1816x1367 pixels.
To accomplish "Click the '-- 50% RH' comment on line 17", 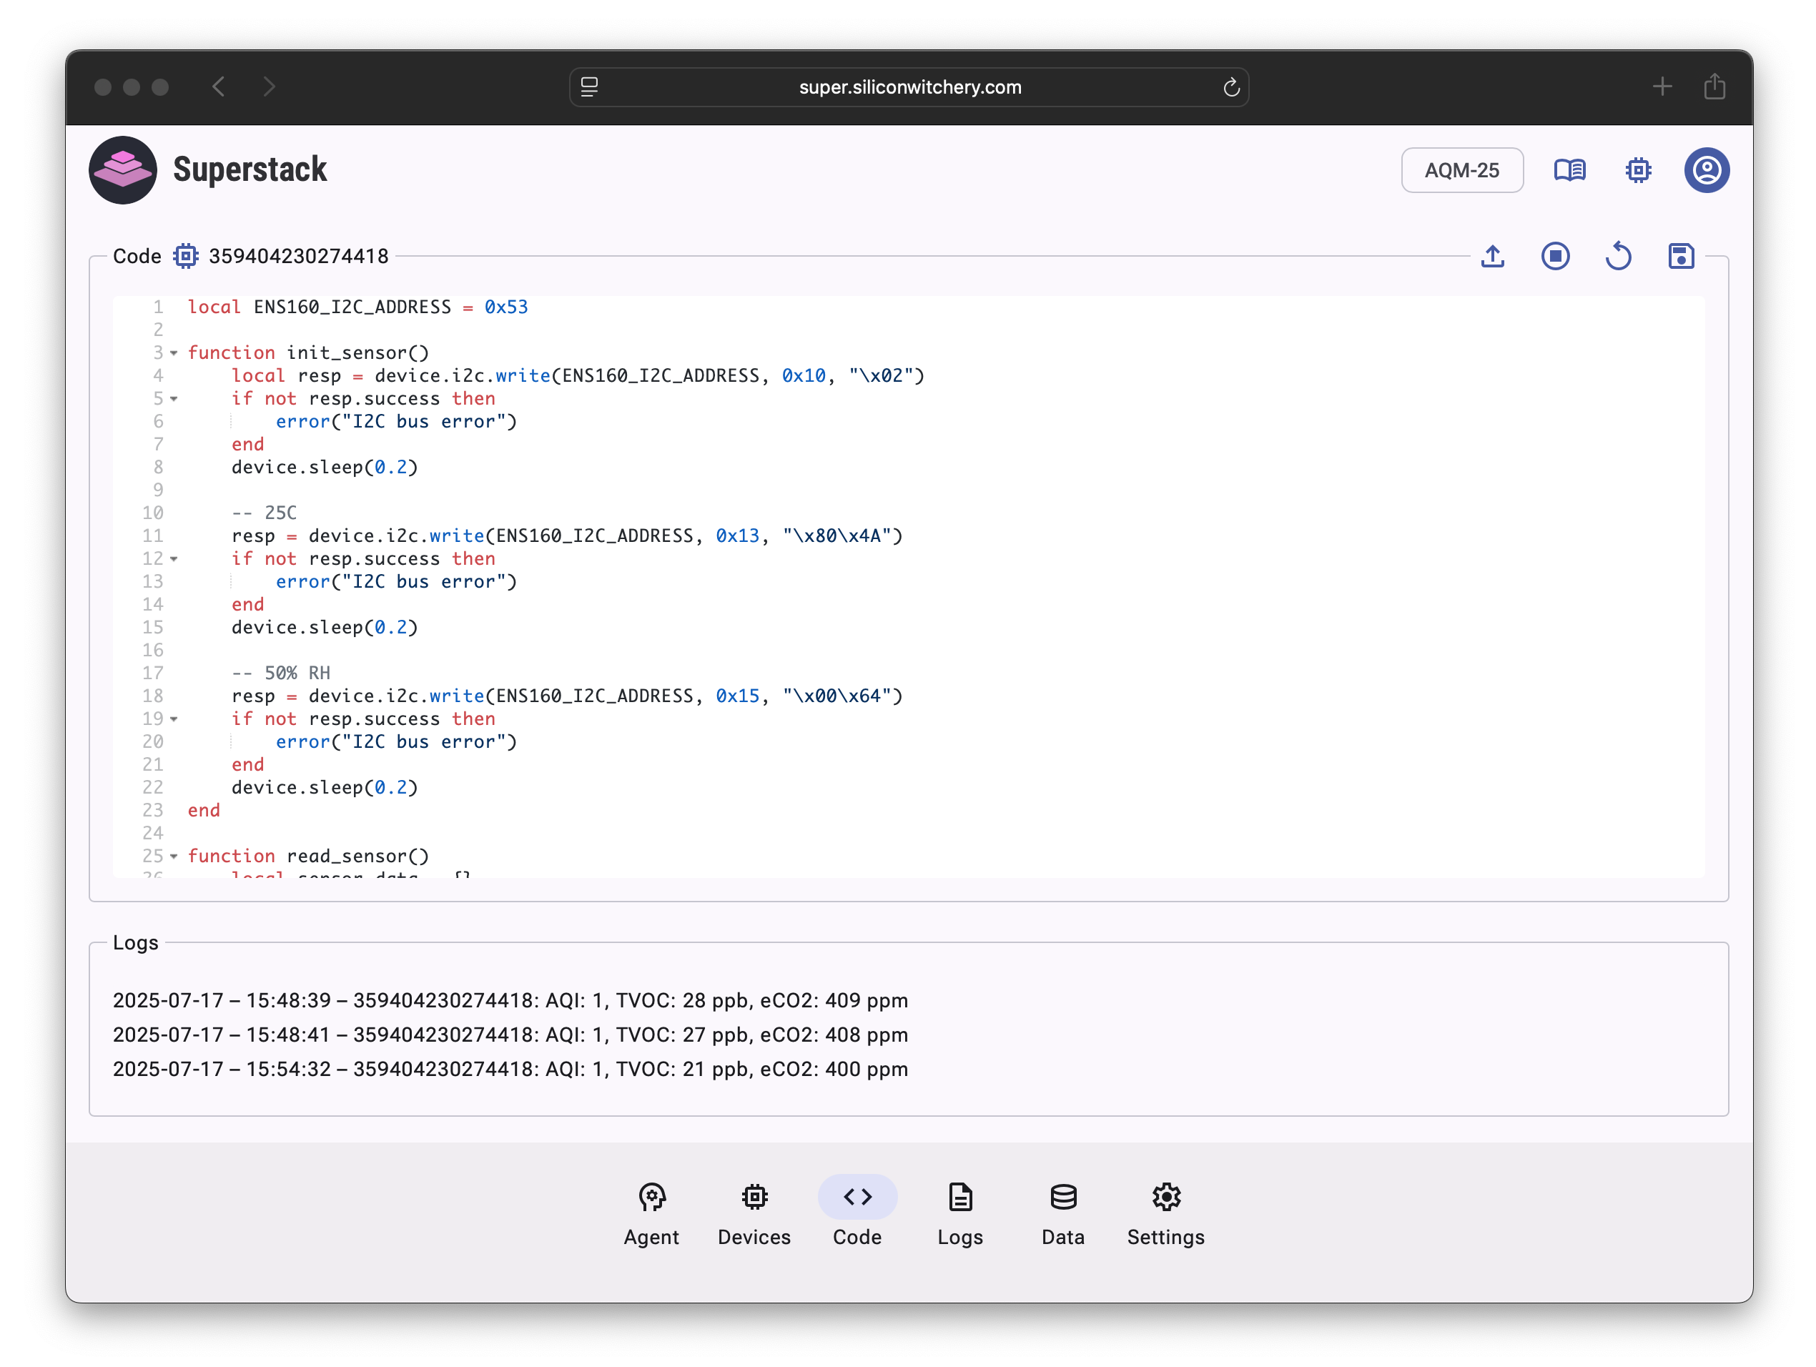I will 281,673.
